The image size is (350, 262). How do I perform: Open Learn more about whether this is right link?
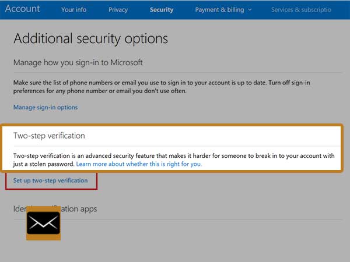(139, 164)
